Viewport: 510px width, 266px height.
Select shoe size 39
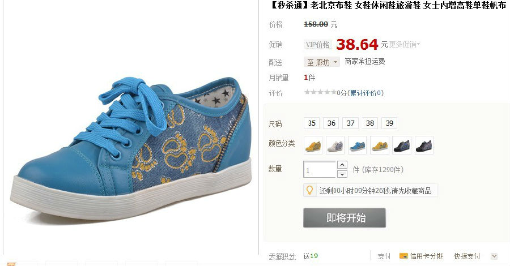(x=389, y=123)
